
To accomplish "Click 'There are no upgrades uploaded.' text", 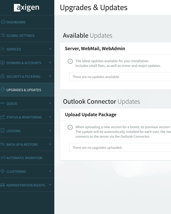I will (97, 147).
